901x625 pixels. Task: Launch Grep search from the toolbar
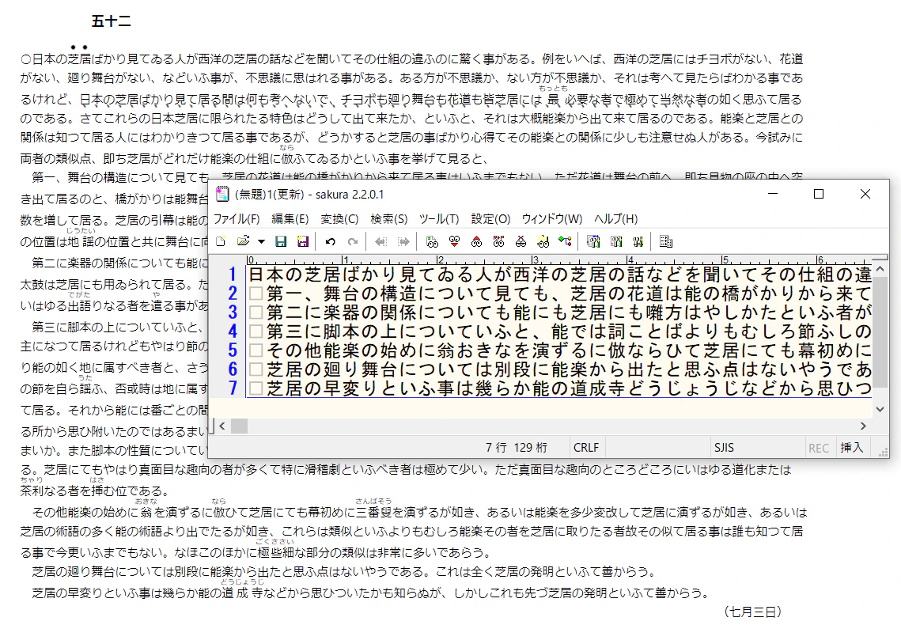click(x=543, y=242)
